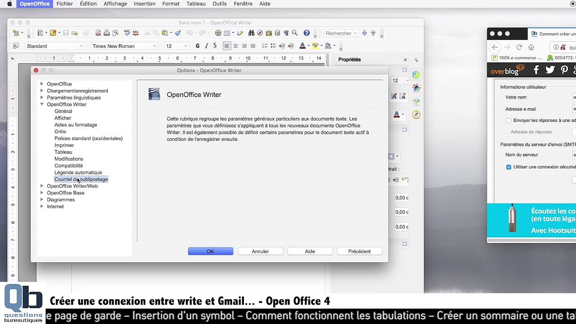
Task: Confirm options with the OK button
Action: click(211, 252)
